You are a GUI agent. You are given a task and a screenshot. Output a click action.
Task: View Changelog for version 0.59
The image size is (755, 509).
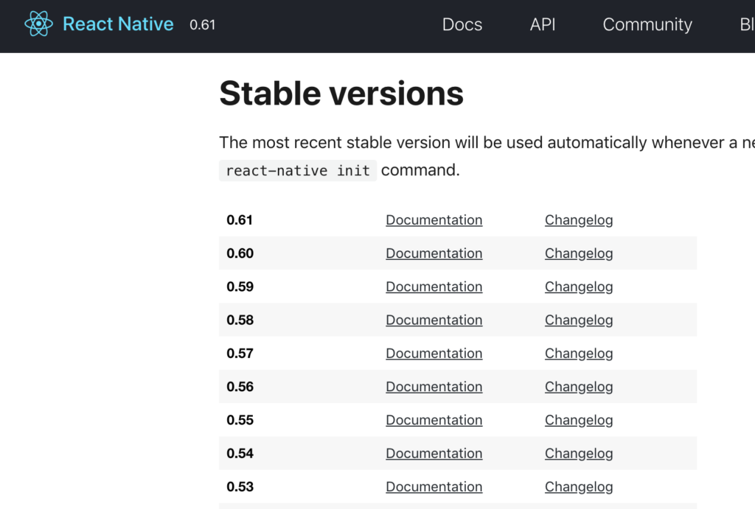(579, 287)
